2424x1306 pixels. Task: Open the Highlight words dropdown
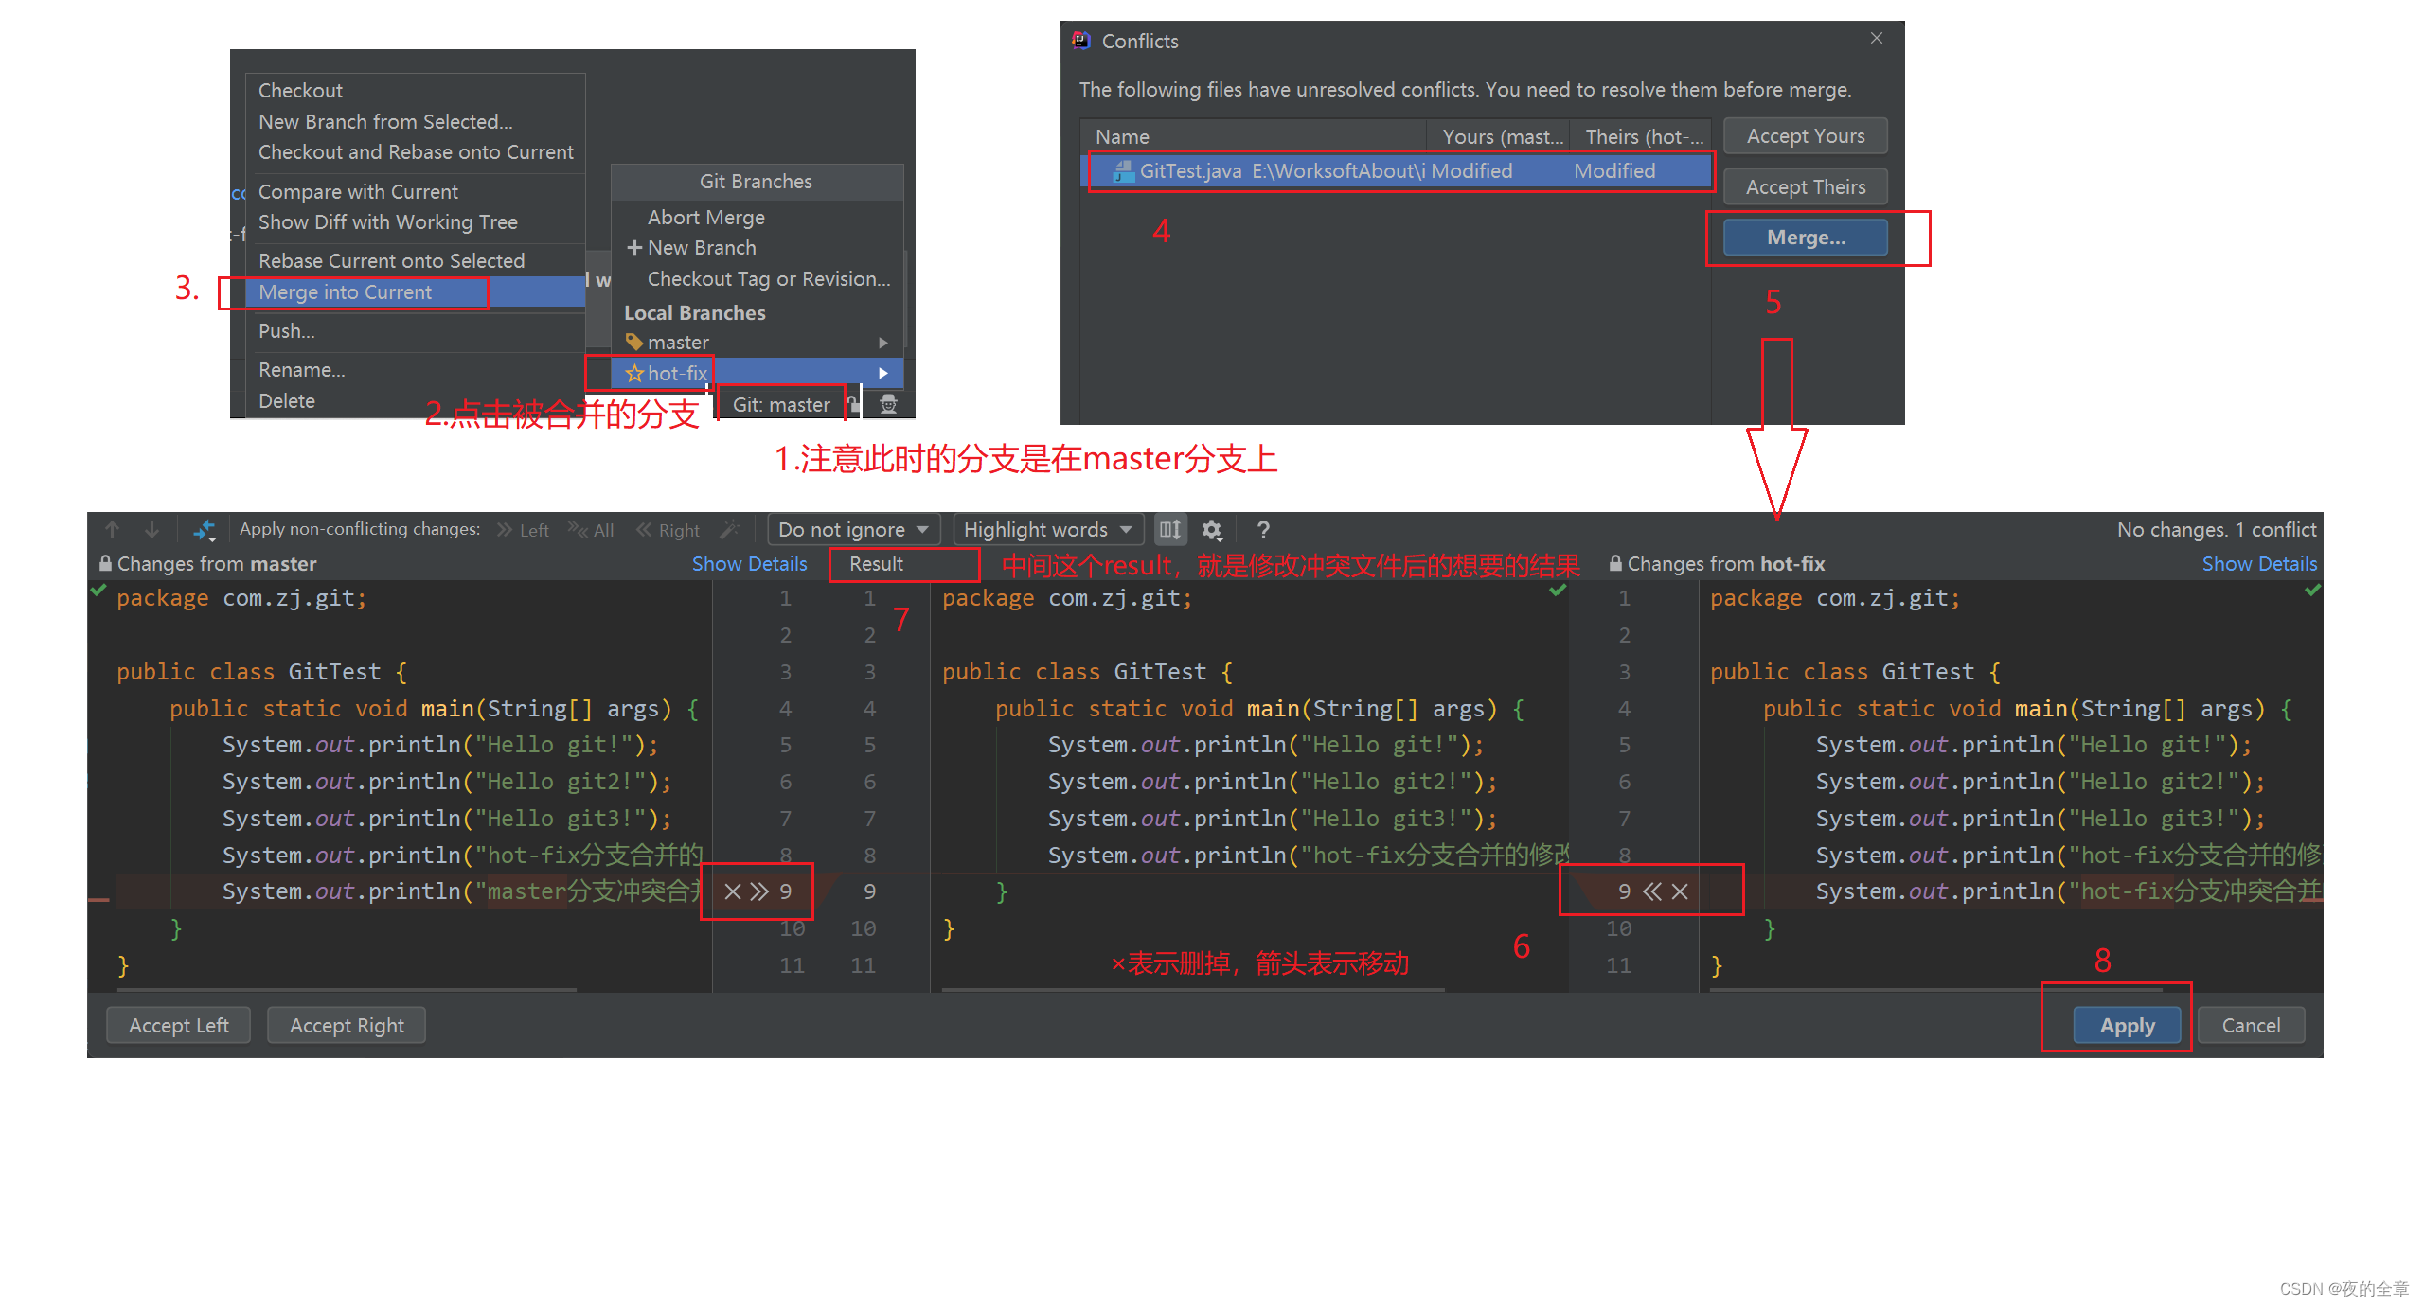tap(1048, 529)
